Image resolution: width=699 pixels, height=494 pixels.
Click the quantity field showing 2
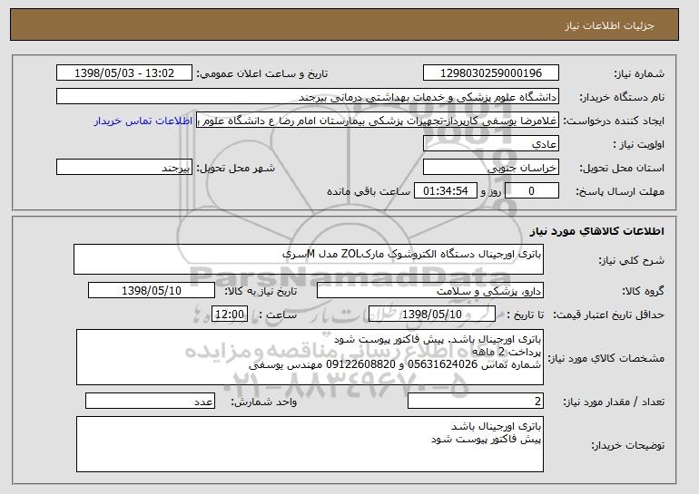point(476,401)
